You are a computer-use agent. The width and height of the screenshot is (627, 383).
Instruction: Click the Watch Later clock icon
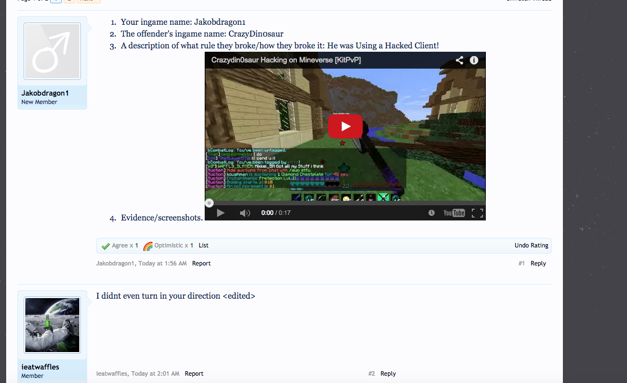431,213
